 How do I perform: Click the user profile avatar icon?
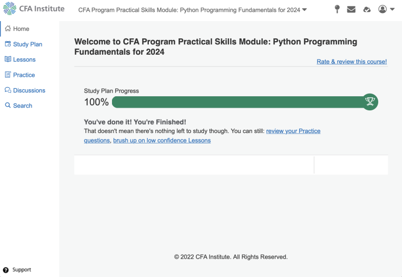coord(383,9)
